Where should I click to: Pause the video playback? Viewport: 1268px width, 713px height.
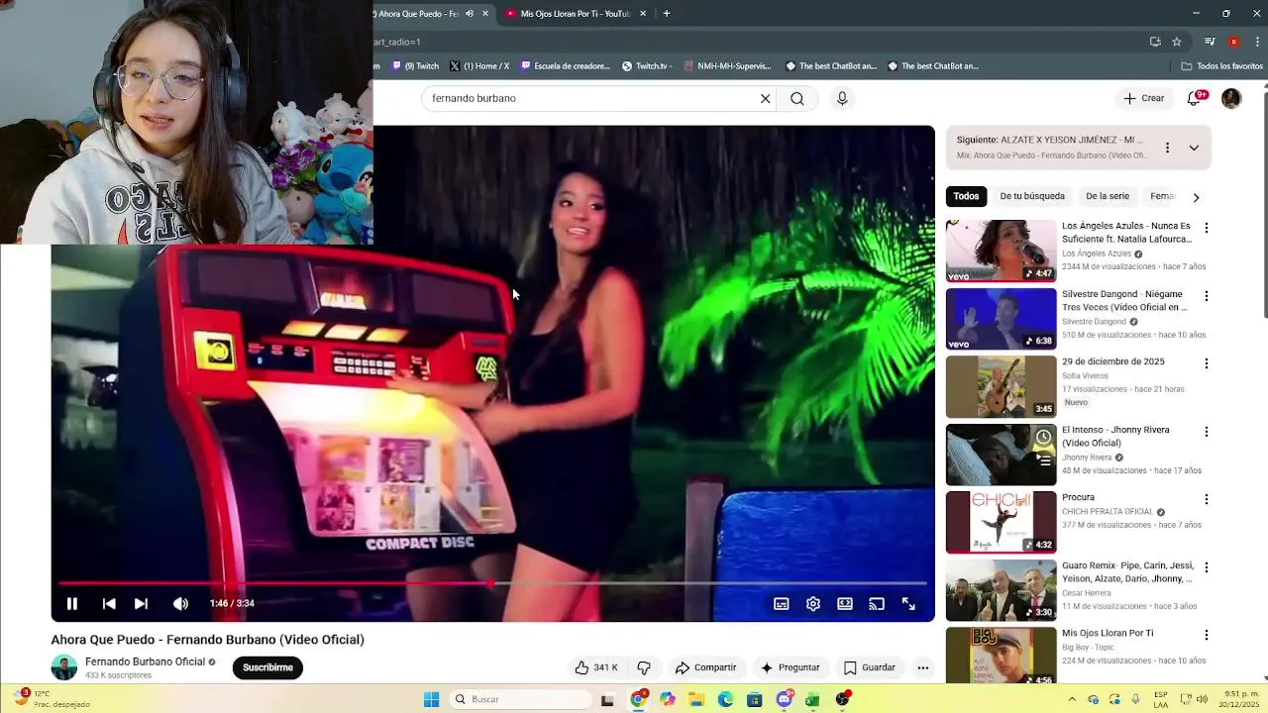[x=72, y=603]
